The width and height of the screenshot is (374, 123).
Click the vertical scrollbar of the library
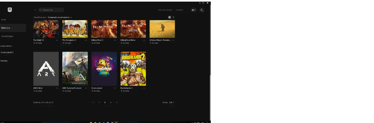(210, 98)
